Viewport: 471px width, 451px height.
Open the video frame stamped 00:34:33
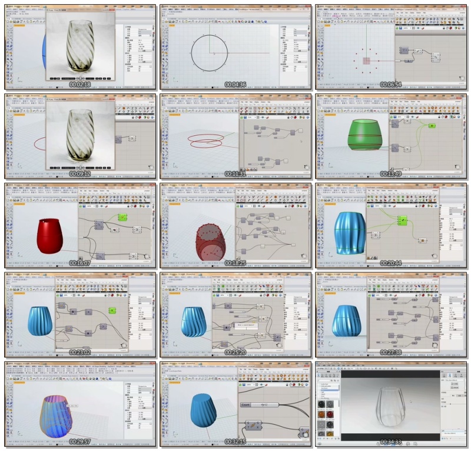click(391, 404)
